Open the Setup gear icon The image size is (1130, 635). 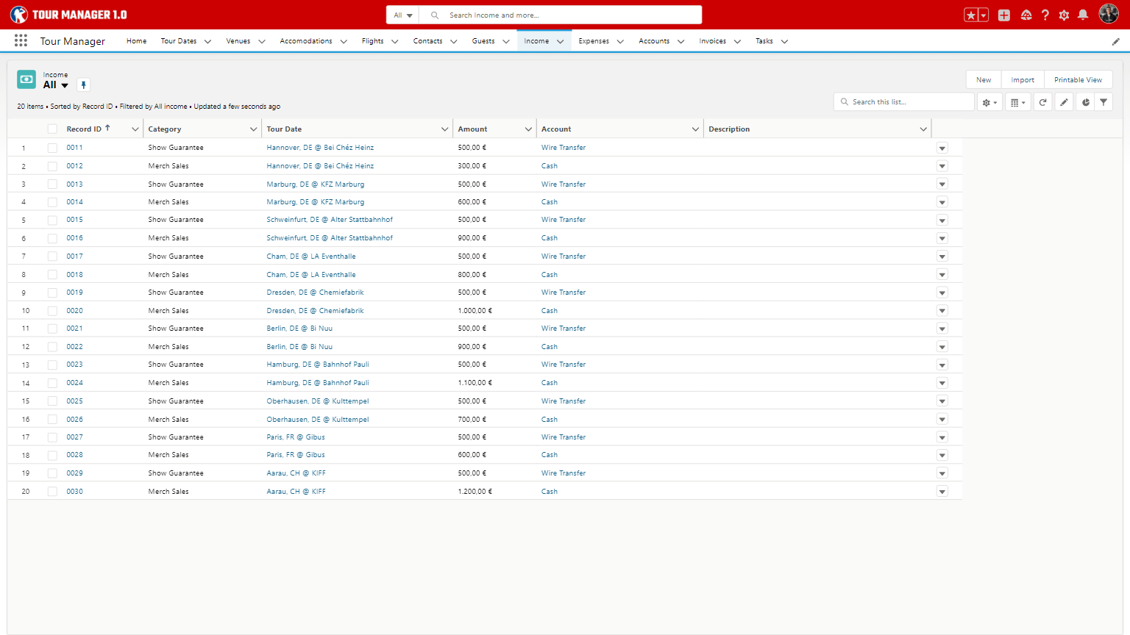point(1064,15)
